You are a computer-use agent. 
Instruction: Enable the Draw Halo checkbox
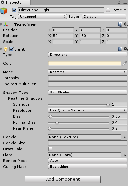coord(50,149)
